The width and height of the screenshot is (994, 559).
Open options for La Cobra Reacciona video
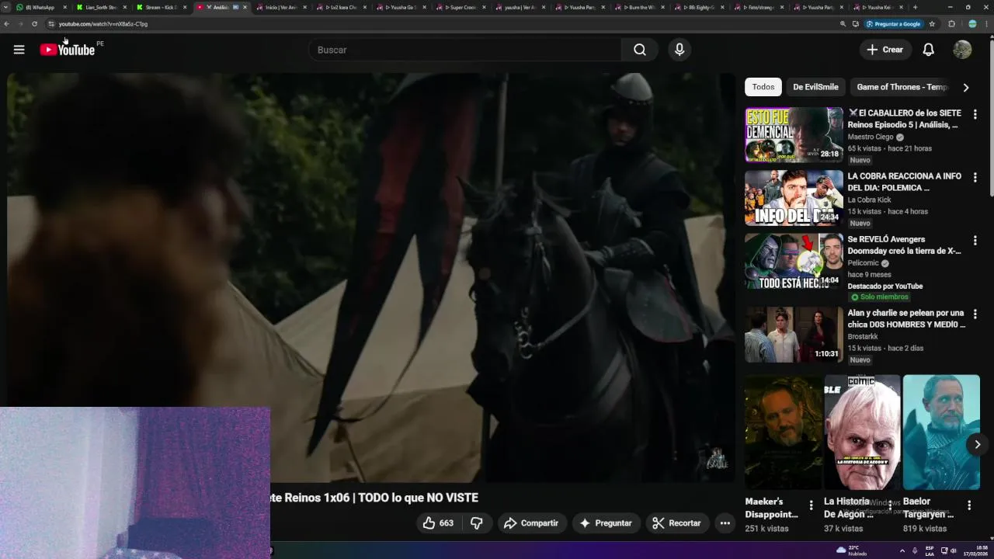point(975,178)
